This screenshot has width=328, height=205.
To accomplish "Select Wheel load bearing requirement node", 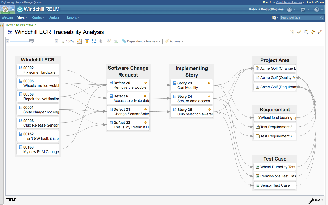I will [275, 118].
